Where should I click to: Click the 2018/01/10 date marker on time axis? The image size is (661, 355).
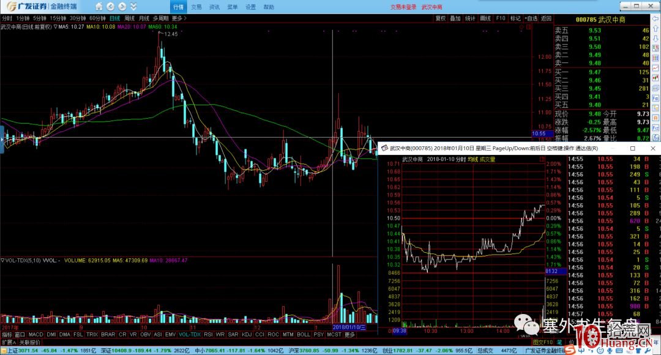349,327
